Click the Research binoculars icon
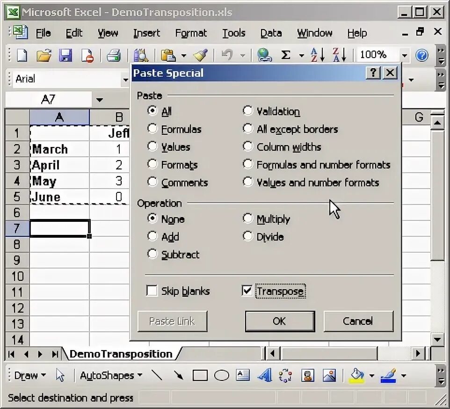 (141, 55)
